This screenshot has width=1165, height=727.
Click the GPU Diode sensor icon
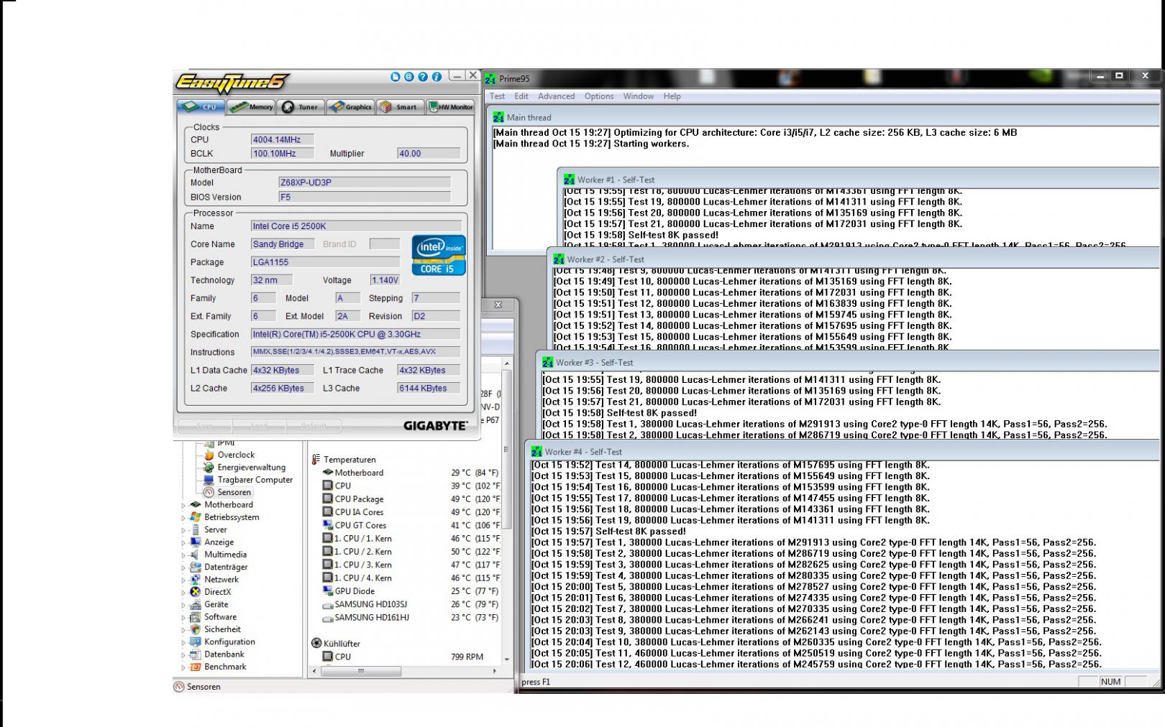(328, 591)
